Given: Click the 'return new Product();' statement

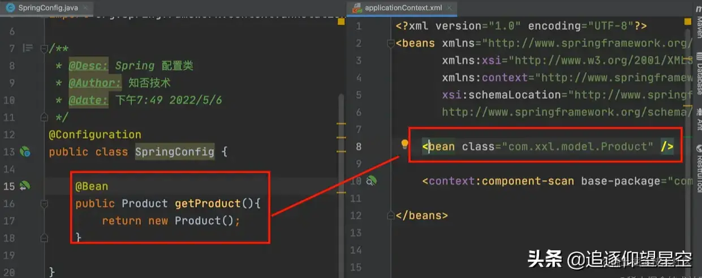Looking at the screenshot, I should point(171,221).
